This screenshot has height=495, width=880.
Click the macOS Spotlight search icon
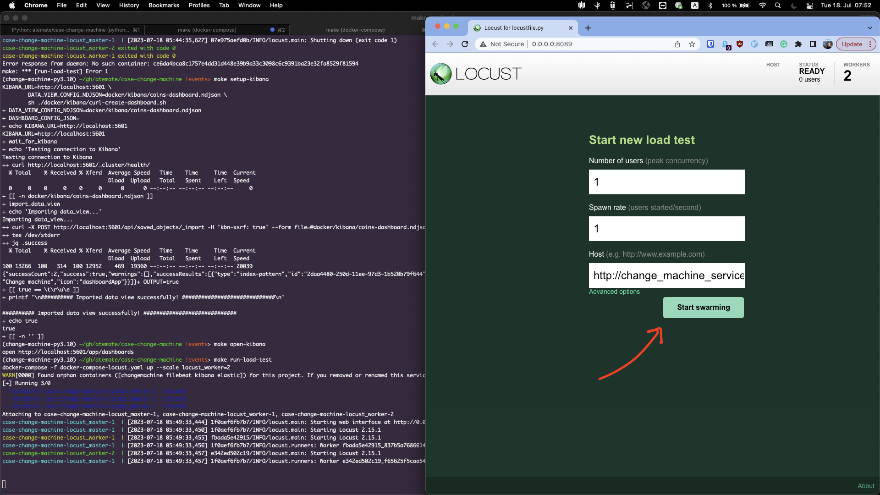click(778, 5)
